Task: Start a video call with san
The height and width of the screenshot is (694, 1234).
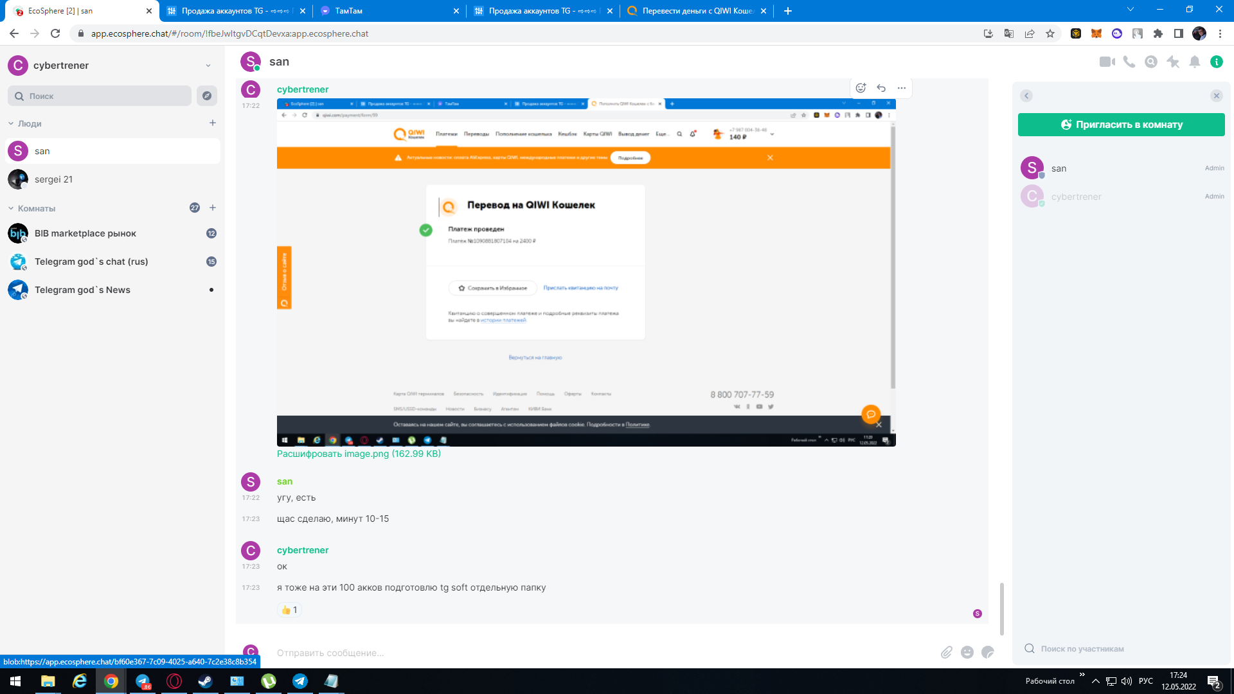Action: tap(1106, 62)
